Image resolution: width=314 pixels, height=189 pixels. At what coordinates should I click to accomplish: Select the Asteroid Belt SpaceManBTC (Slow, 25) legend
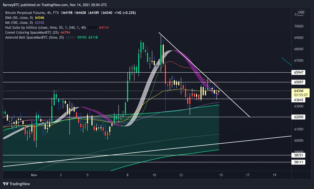(x=34, y=37)
